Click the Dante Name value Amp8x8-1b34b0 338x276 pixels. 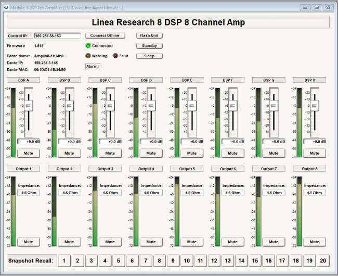(x=49, y=56)
